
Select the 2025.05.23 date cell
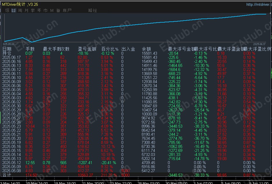(11, 126)
